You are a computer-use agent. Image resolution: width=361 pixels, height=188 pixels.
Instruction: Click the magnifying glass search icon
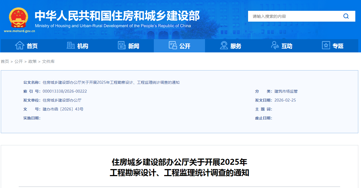tap(346, 16)
